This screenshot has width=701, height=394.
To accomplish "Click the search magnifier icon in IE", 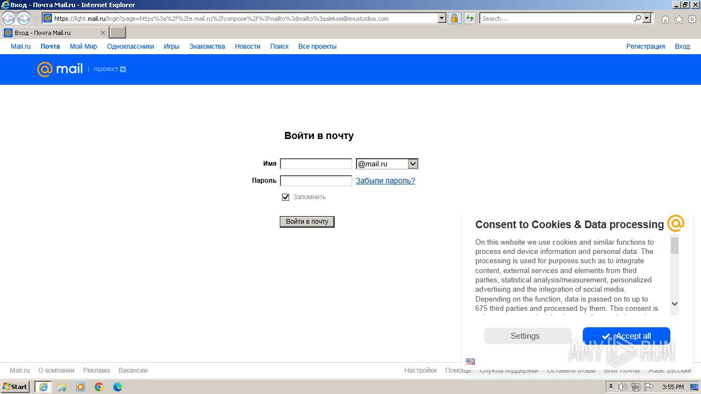I will (x=637, y=18).
